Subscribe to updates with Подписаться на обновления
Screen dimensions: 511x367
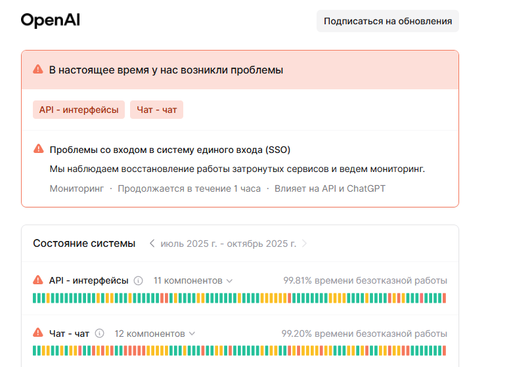coord(388,21)
